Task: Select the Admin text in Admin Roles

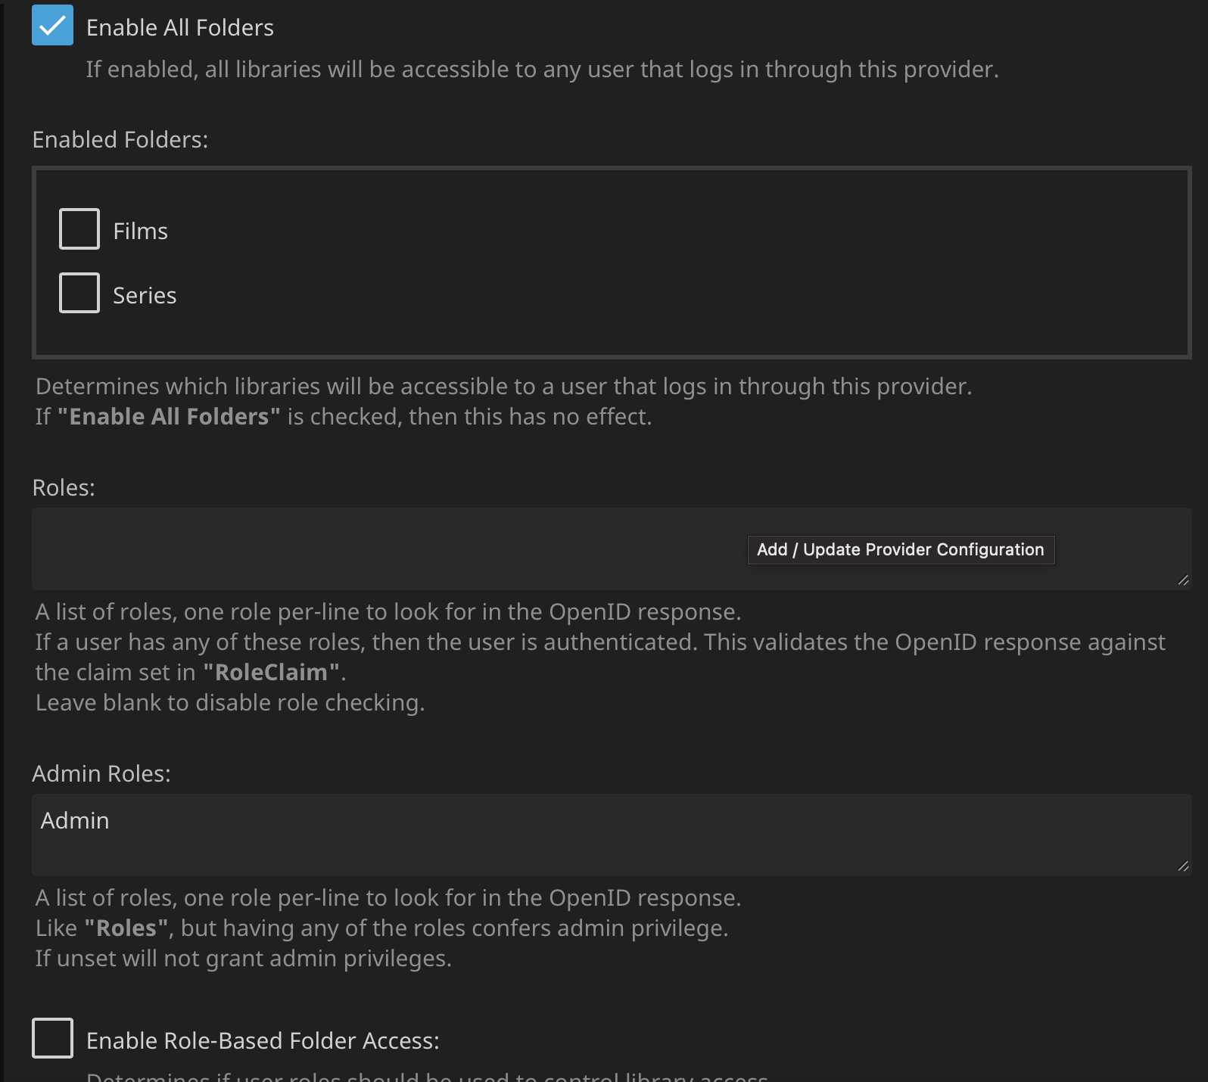Action: 74,819
